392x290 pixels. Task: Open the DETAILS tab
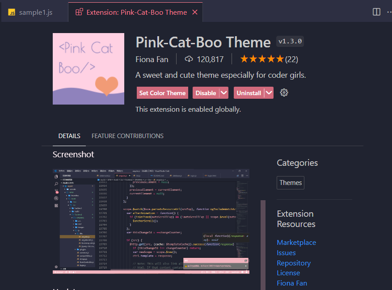pyautogui.click(x=69, y=136)
